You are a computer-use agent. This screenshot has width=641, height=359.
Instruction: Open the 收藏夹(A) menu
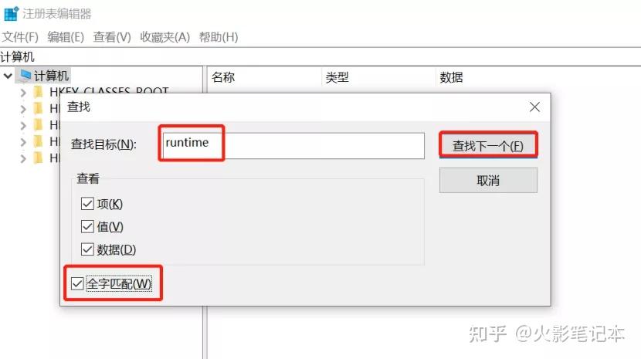(x=164, y=37)
